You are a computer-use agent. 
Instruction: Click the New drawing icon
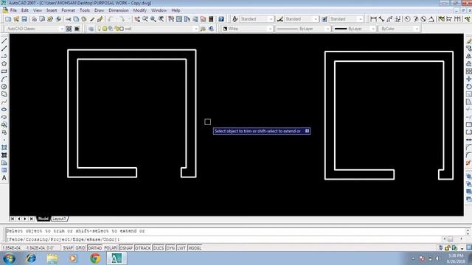coord(8,19)
